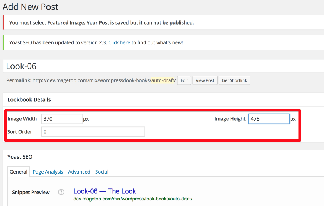Click the Edit permalink button
This screenshot has width=324, height=206.
coord(184,80)
